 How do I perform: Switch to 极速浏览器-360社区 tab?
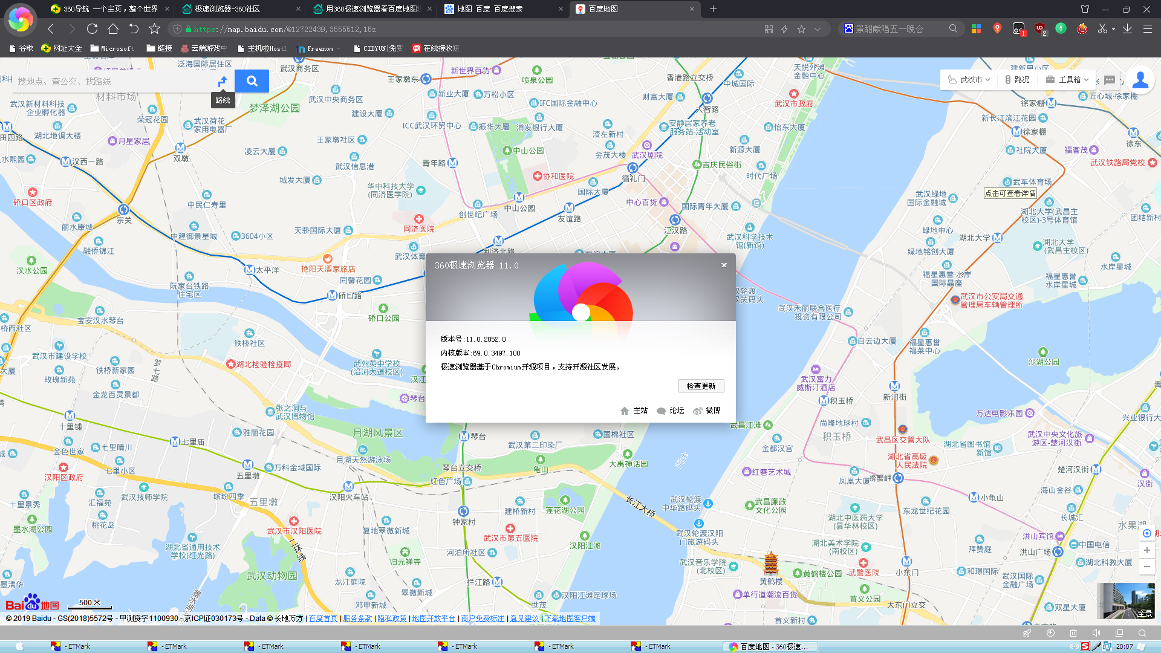(x=241, y=9)
